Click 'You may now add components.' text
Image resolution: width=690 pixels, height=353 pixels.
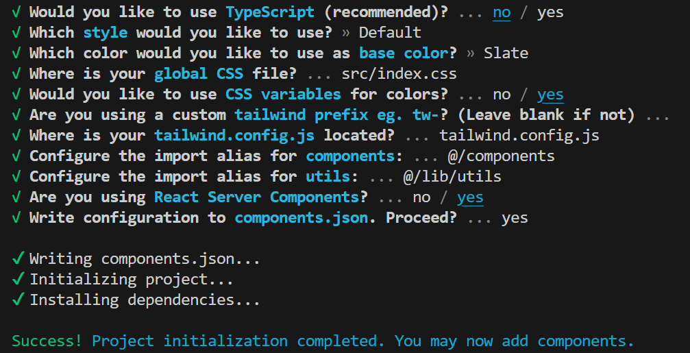click(x=514, y=341)
